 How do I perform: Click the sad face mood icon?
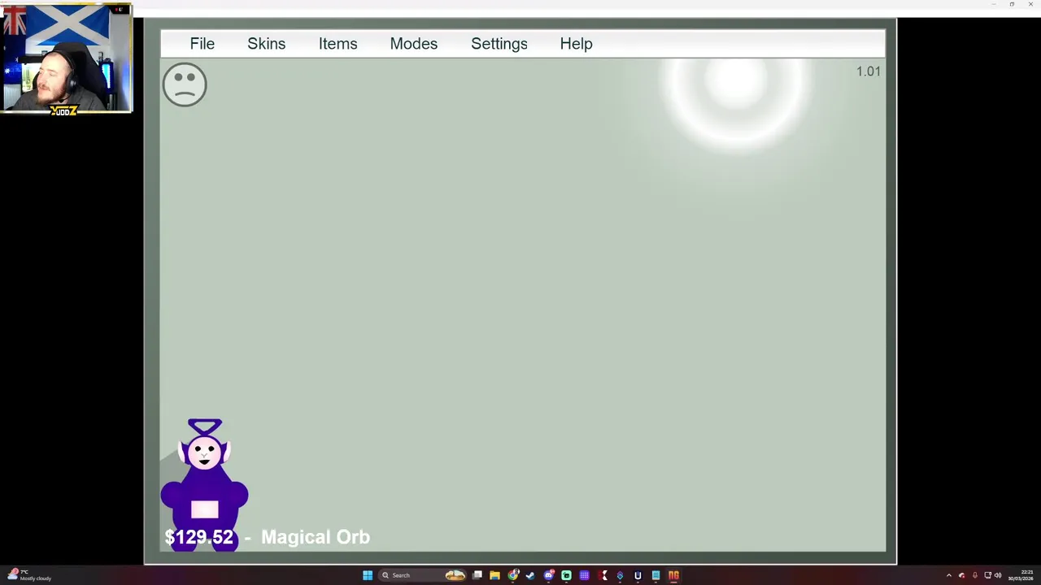185,84
